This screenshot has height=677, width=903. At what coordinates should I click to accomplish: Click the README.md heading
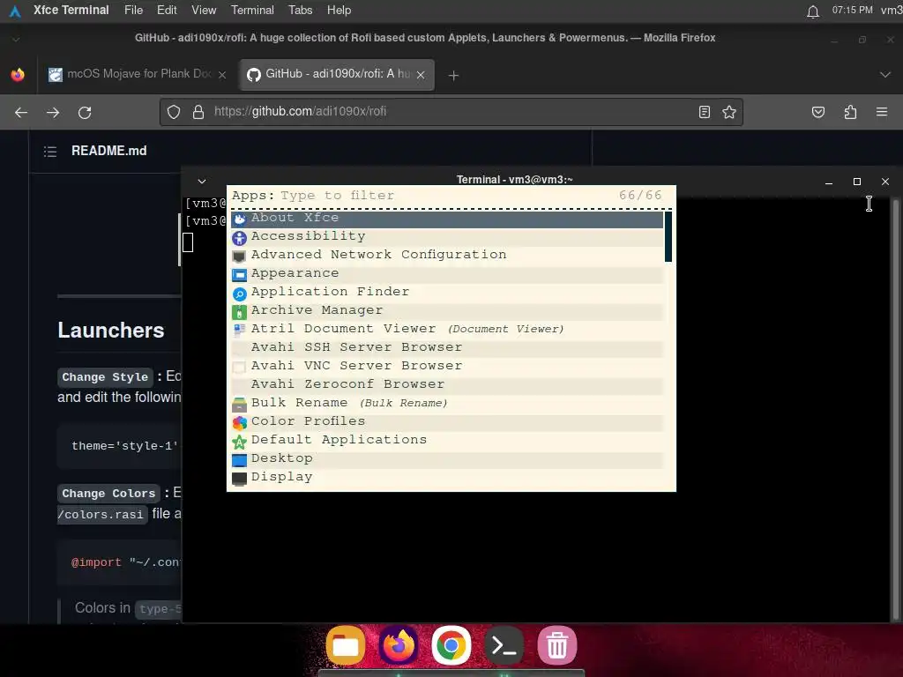coord(108,151)
